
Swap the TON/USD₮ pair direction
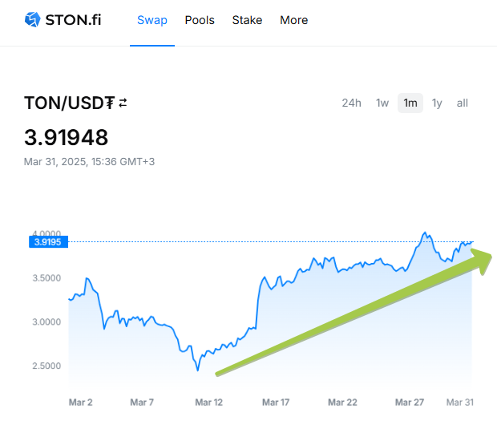pos(123,103)
